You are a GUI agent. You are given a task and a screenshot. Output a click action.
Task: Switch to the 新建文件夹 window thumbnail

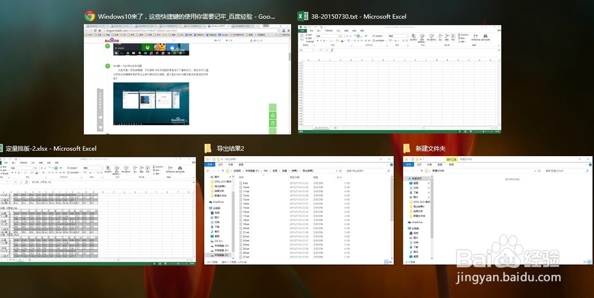pos(497,210)
